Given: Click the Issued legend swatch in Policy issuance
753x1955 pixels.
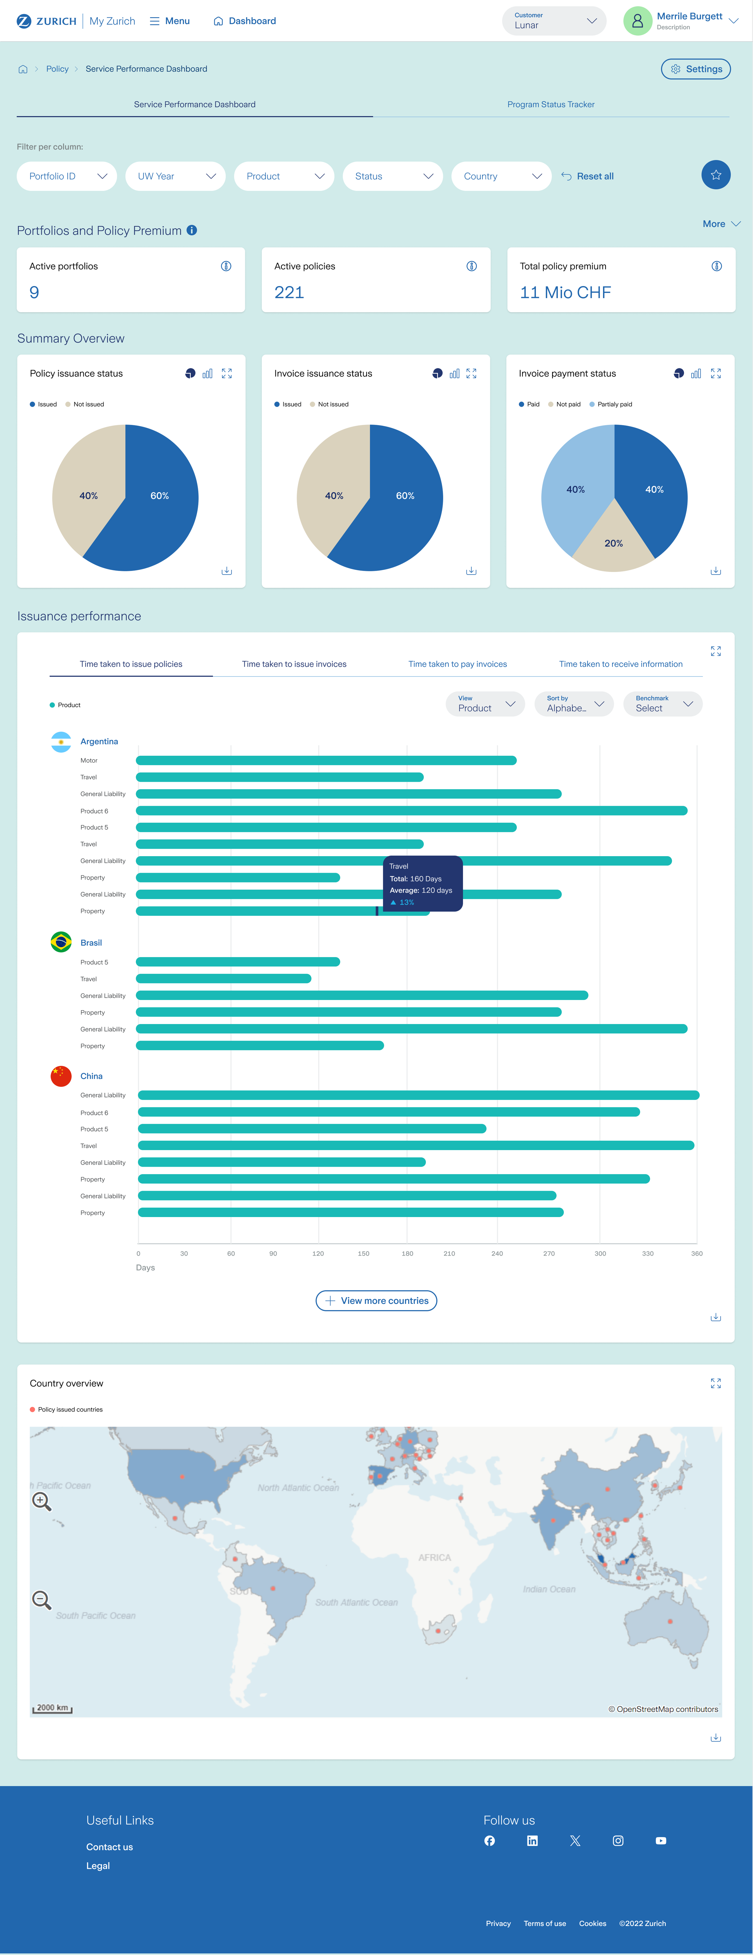Looking at the screenshot, I should coord(33,405).
